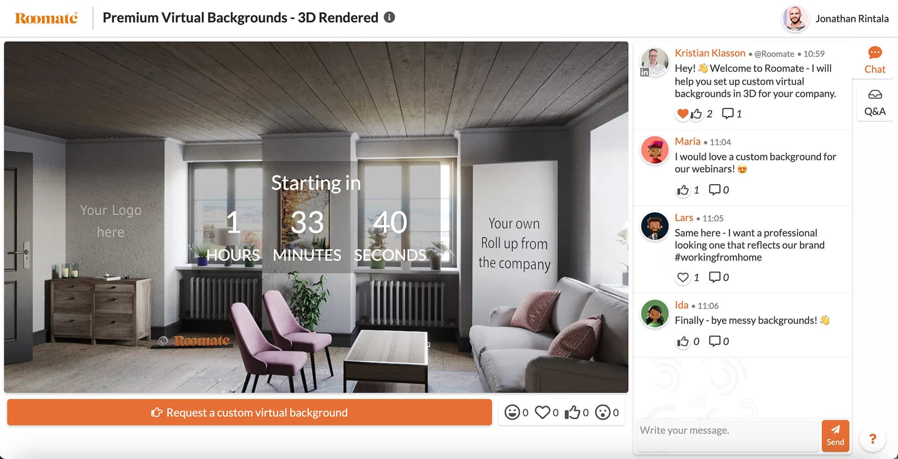Open comments on Ida's message
Viewport: 898px width, 459px height.
click(x=715, y=341)
